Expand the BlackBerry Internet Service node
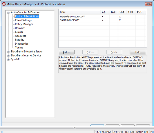This screenshot has height=133, width=154. click(8, 56)
